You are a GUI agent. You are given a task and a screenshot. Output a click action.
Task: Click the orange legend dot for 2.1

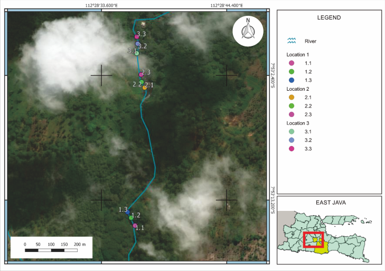(x=292, y=97)
